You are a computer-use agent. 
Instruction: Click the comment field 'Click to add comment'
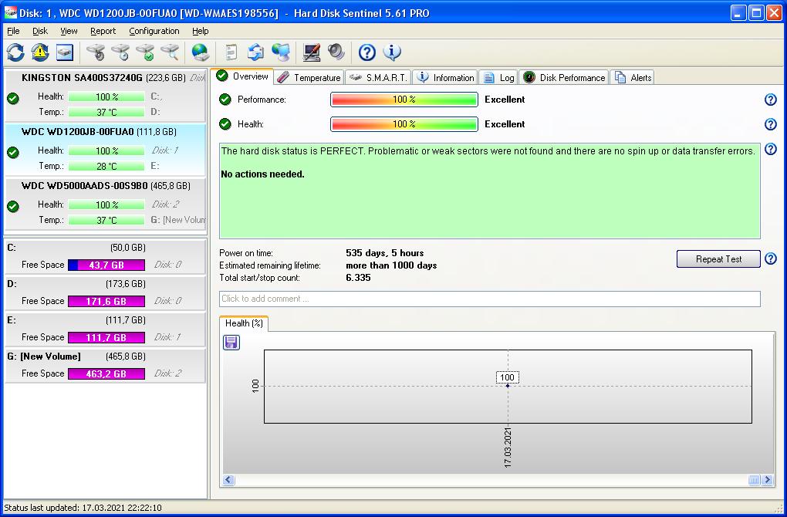point(490,299)
